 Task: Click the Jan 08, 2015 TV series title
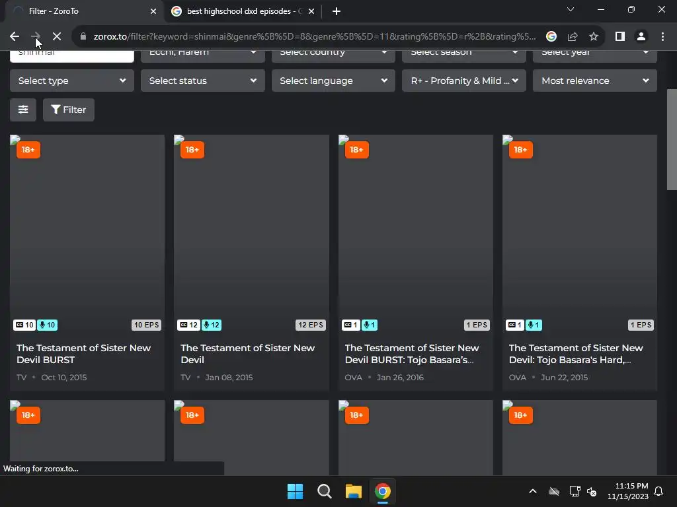tap(247, 354)
